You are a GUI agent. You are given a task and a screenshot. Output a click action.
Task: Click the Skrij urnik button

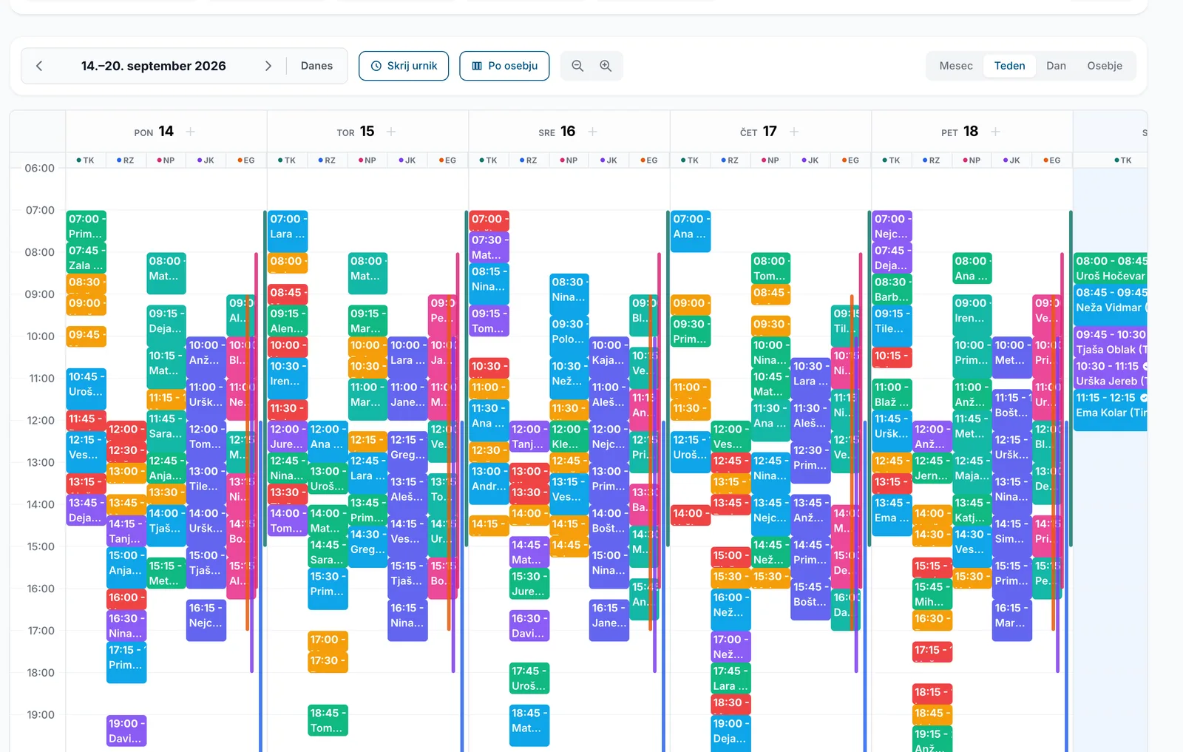[x=404, y=66]
